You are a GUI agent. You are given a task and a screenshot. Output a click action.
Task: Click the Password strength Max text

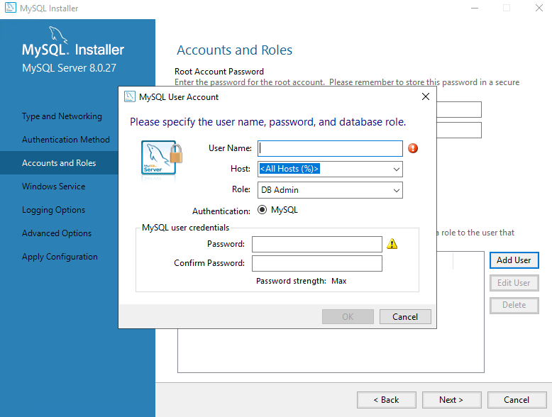302,281
